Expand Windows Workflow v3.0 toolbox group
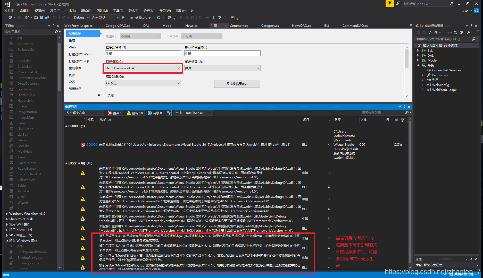 coord(7,214)
